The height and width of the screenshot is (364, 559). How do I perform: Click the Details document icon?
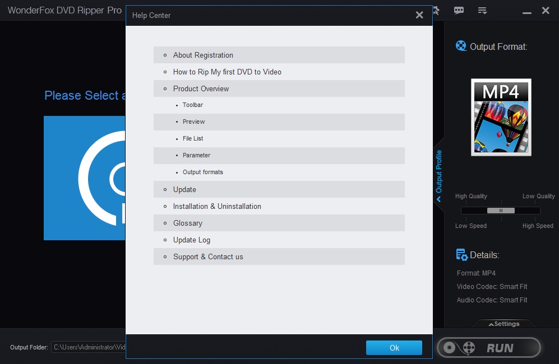[x=461, y=255]
